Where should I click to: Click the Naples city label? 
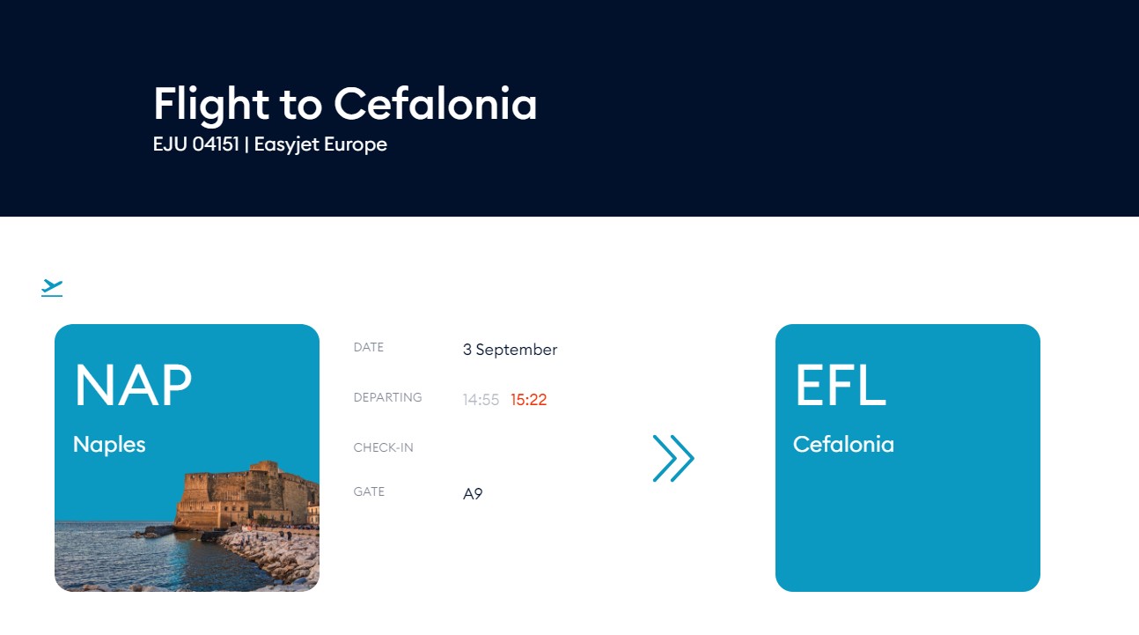109,445
